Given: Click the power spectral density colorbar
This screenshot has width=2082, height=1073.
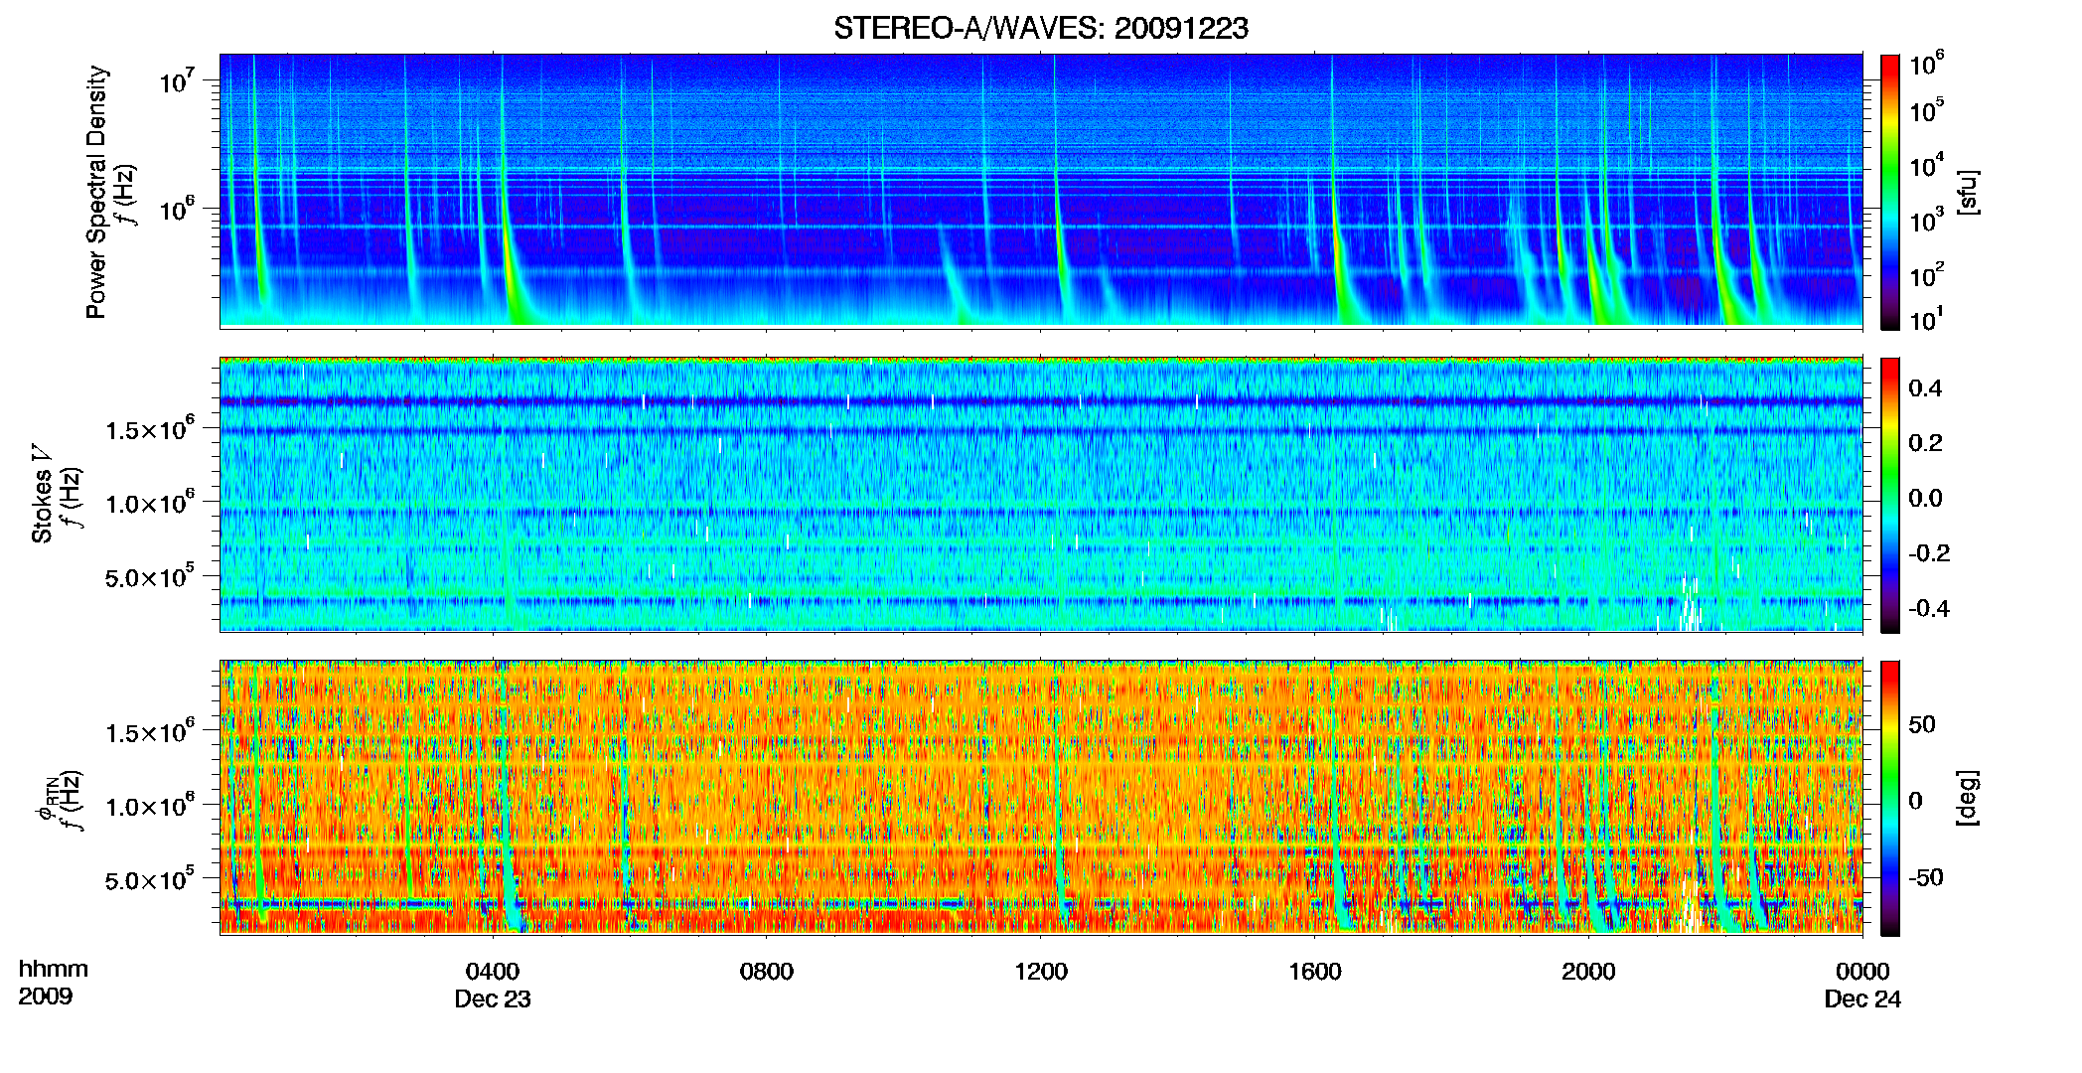Looking at the screenshot, I should 1890,192.
